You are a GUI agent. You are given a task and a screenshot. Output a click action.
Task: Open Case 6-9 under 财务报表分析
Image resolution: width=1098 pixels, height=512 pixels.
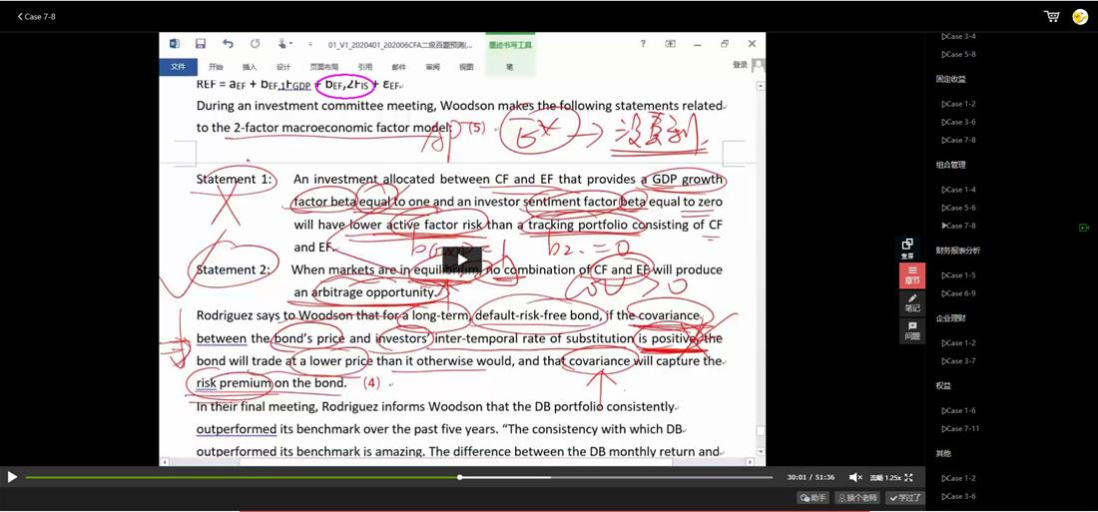click(958, 293)
